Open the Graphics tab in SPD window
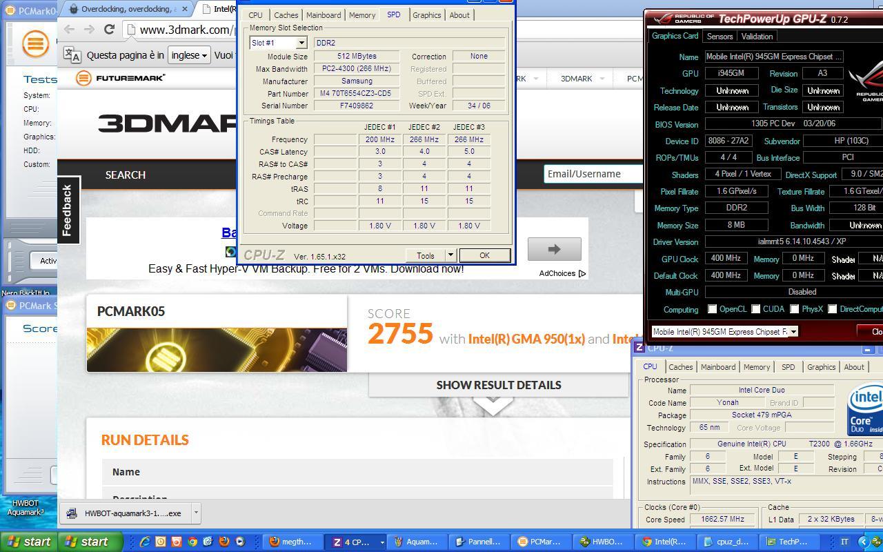This screenshot has height=552, width=883. (x=427, y=15)
